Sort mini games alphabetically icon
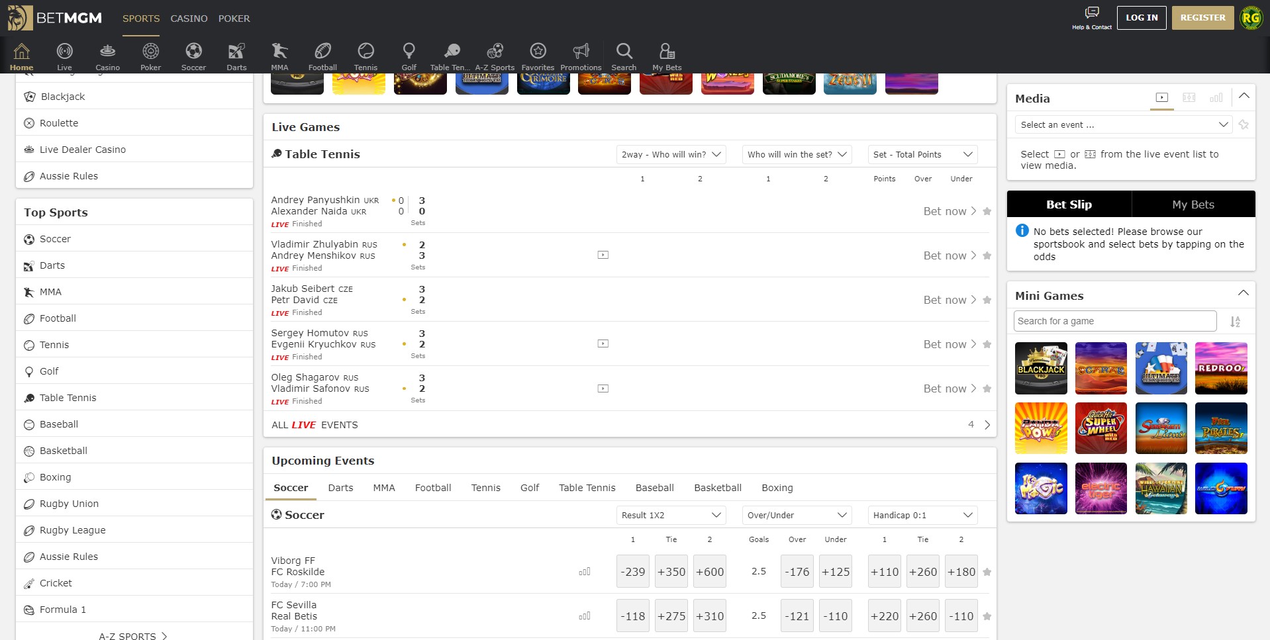The image size is (1270, 640). (x=1235, y=322)
